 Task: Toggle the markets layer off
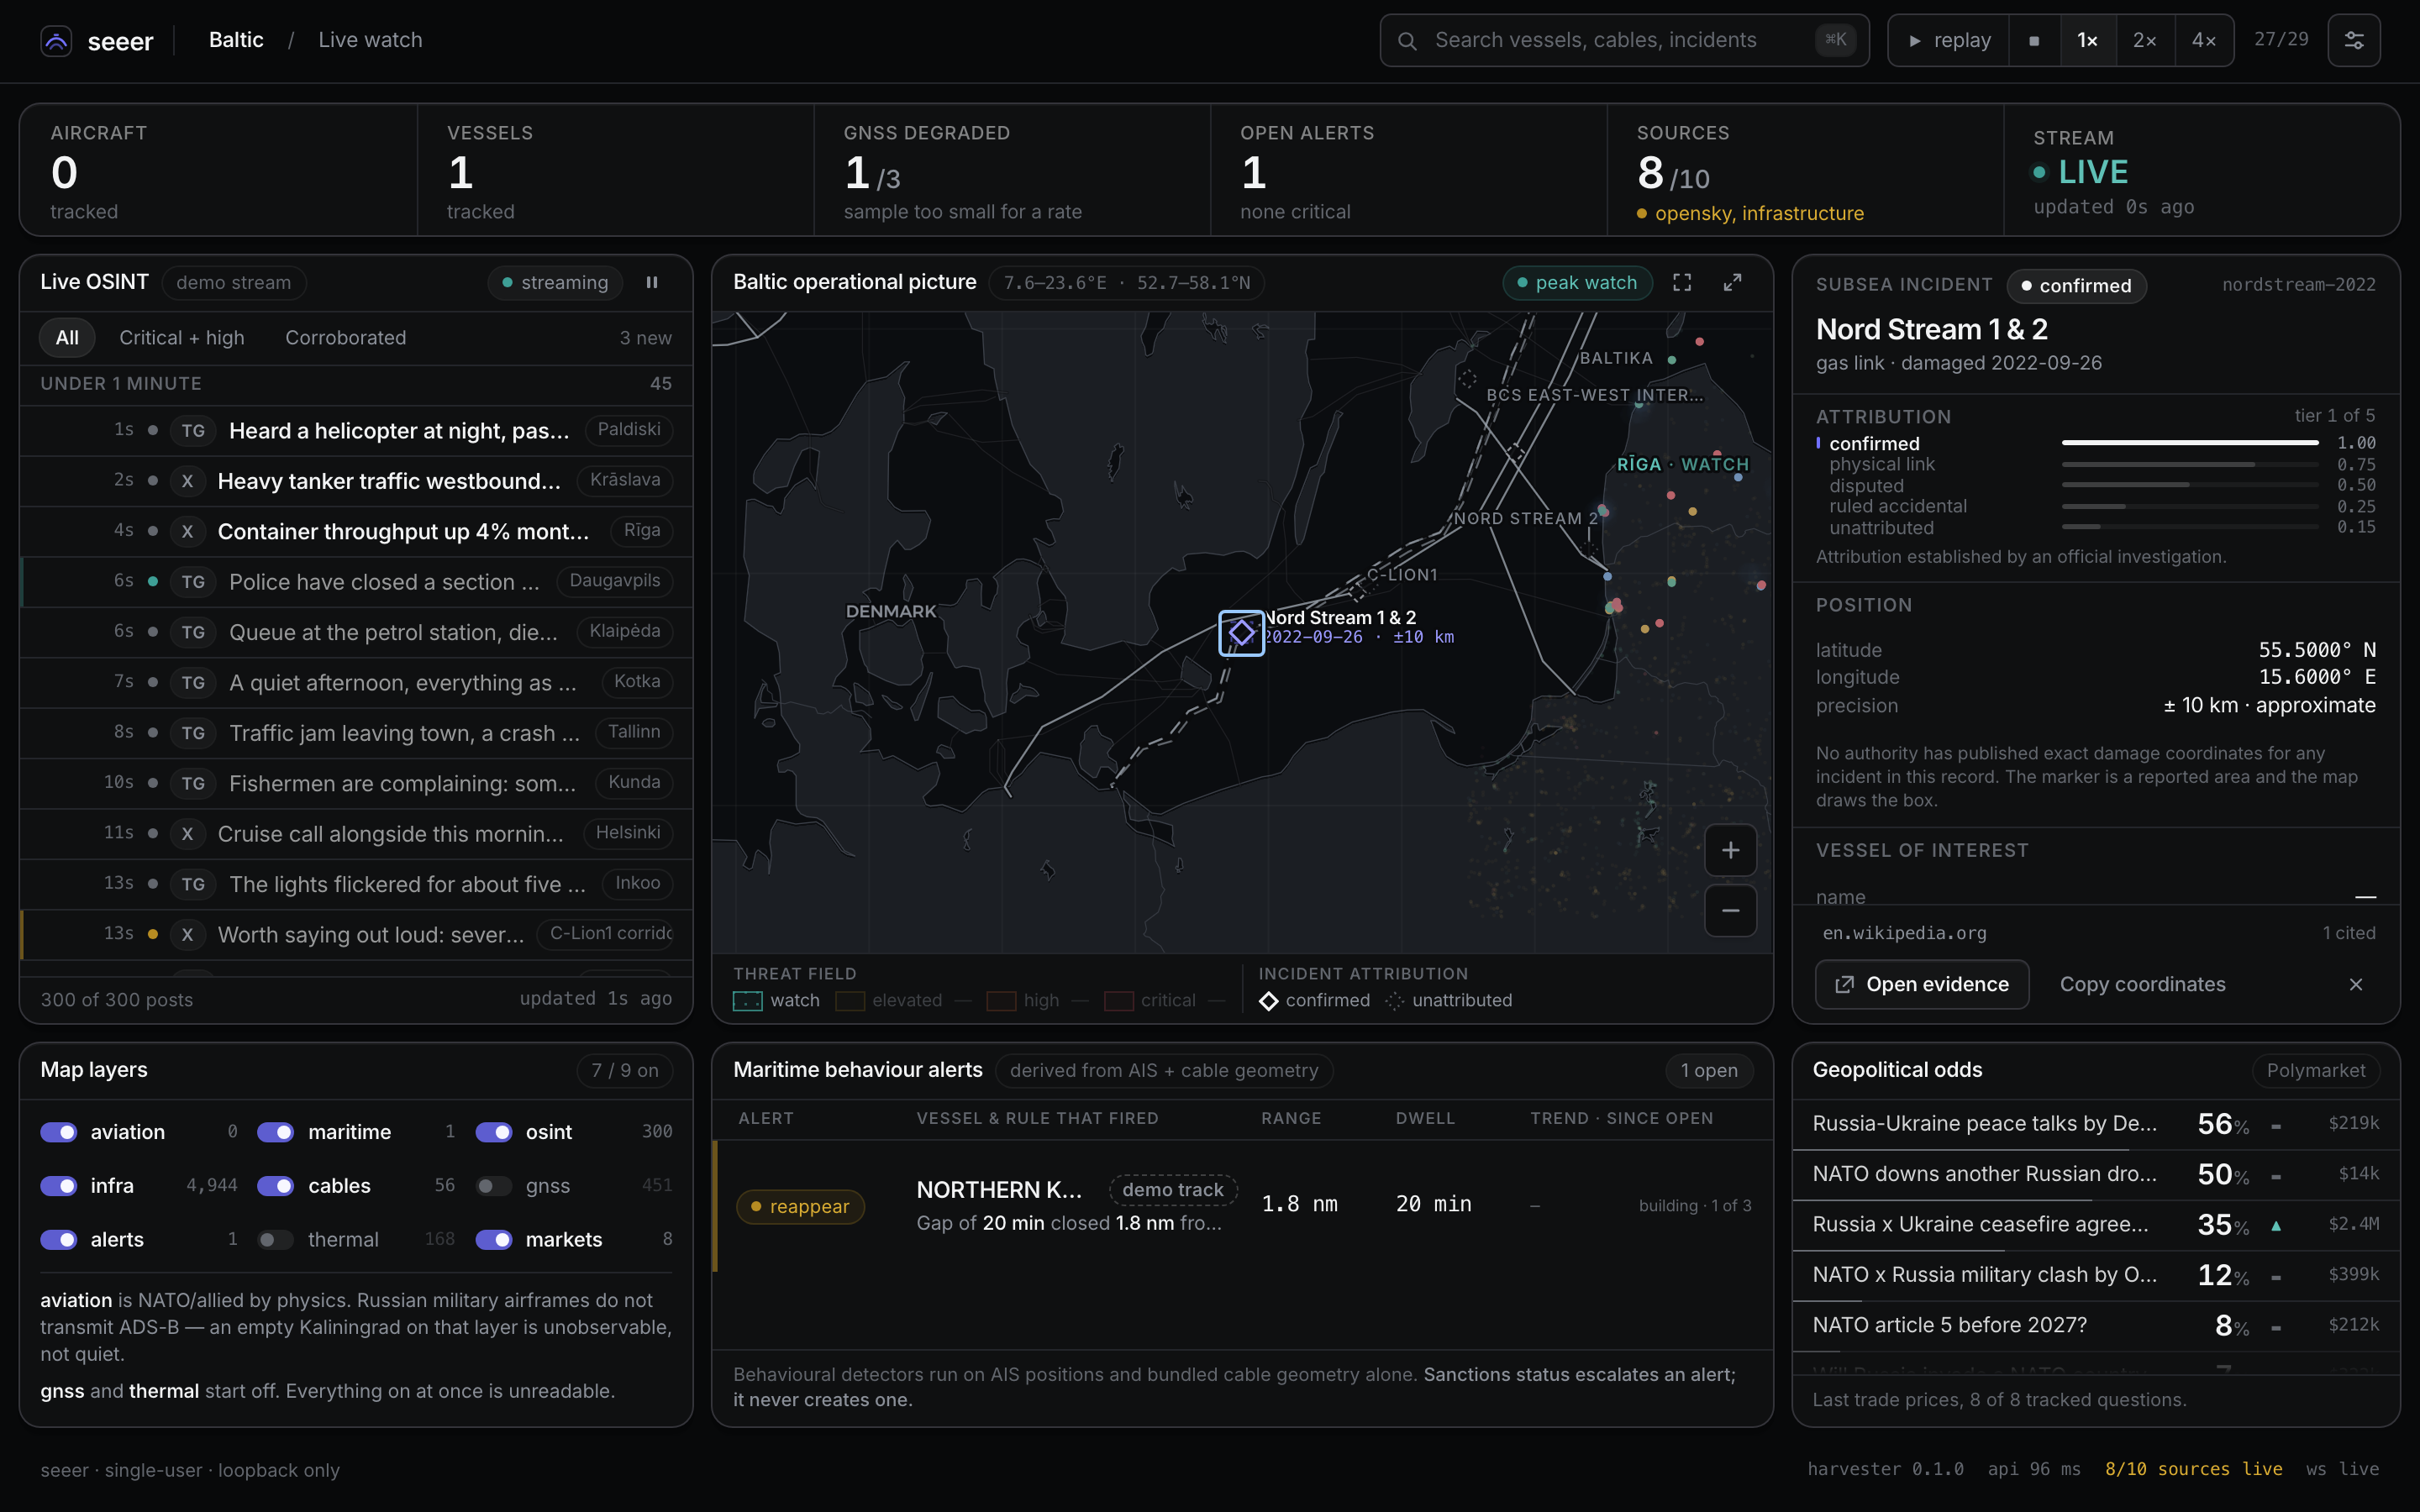(494, 1240)
